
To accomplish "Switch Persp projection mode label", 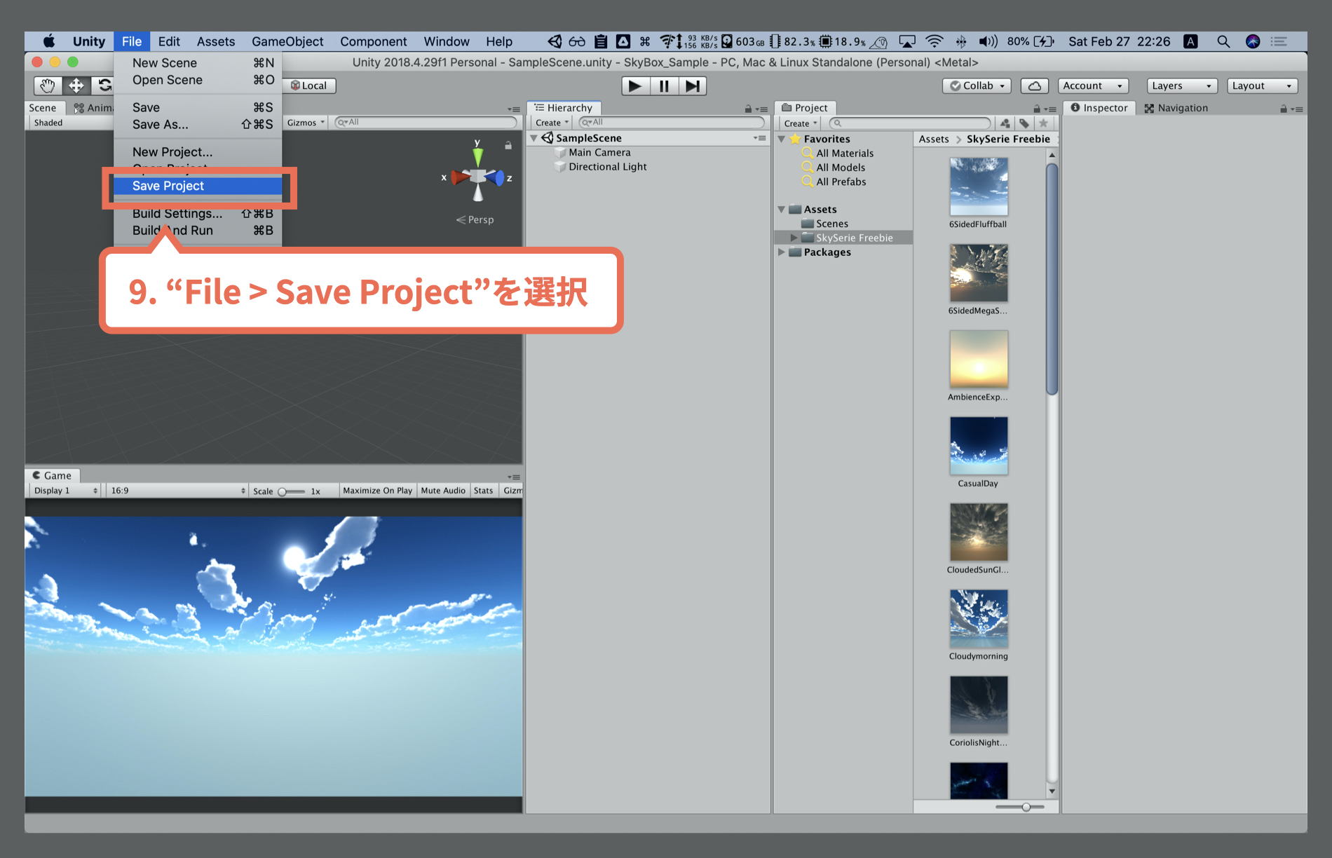I will [475, 219].
